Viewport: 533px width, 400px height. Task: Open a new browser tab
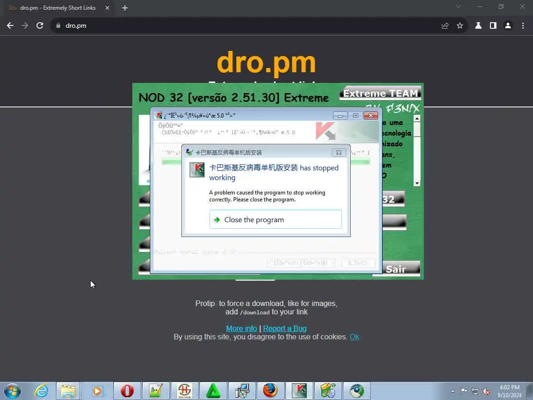click(125, 8)
